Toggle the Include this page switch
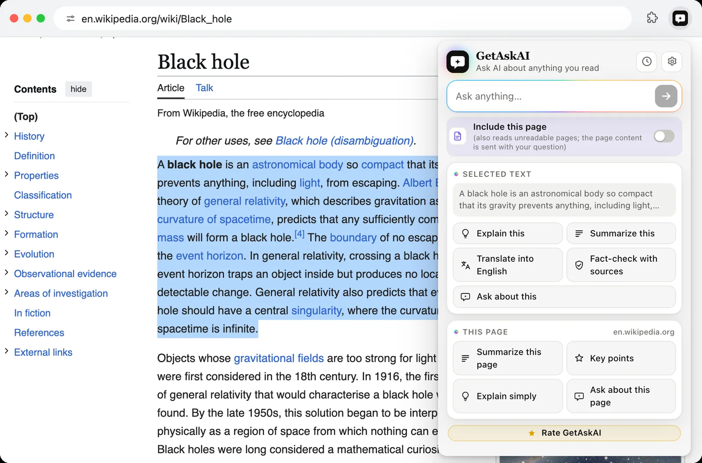 coord(664,136)
